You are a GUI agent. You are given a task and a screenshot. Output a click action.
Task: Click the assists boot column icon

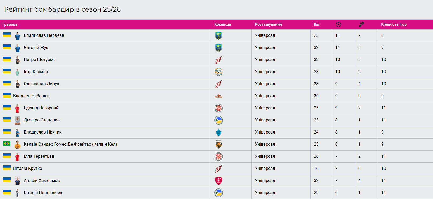click(361, 24)
